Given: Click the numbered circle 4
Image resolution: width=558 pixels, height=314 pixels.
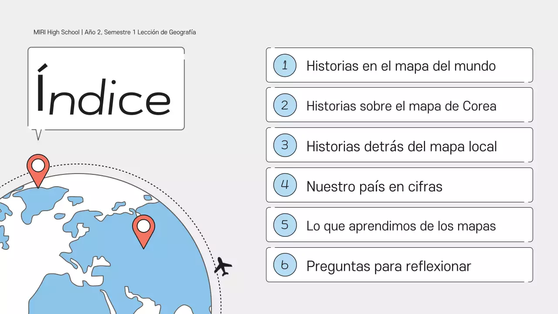Looking at the screenshot, I should pyautogui.click(x=285, y=184).
